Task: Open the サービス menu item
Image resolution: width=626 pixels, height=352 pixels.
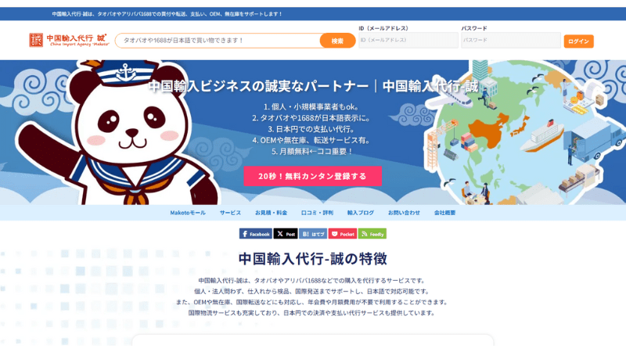Action: [x=230, y=213]
